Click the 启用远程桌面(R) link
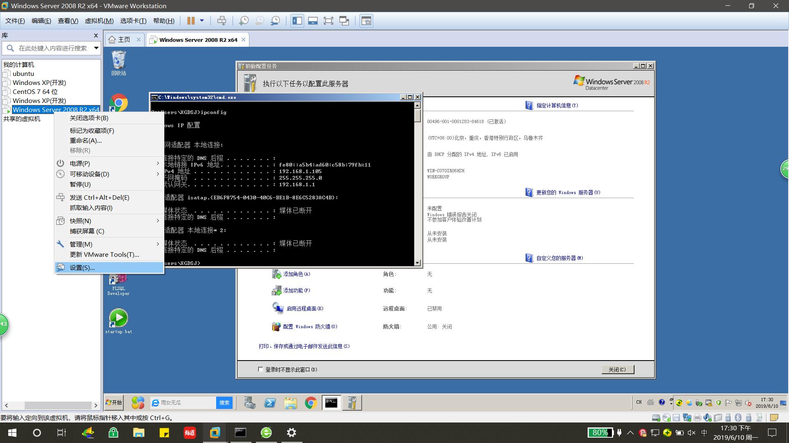The image size is (789, 443). pyautogui.click(x=305, y=308)
